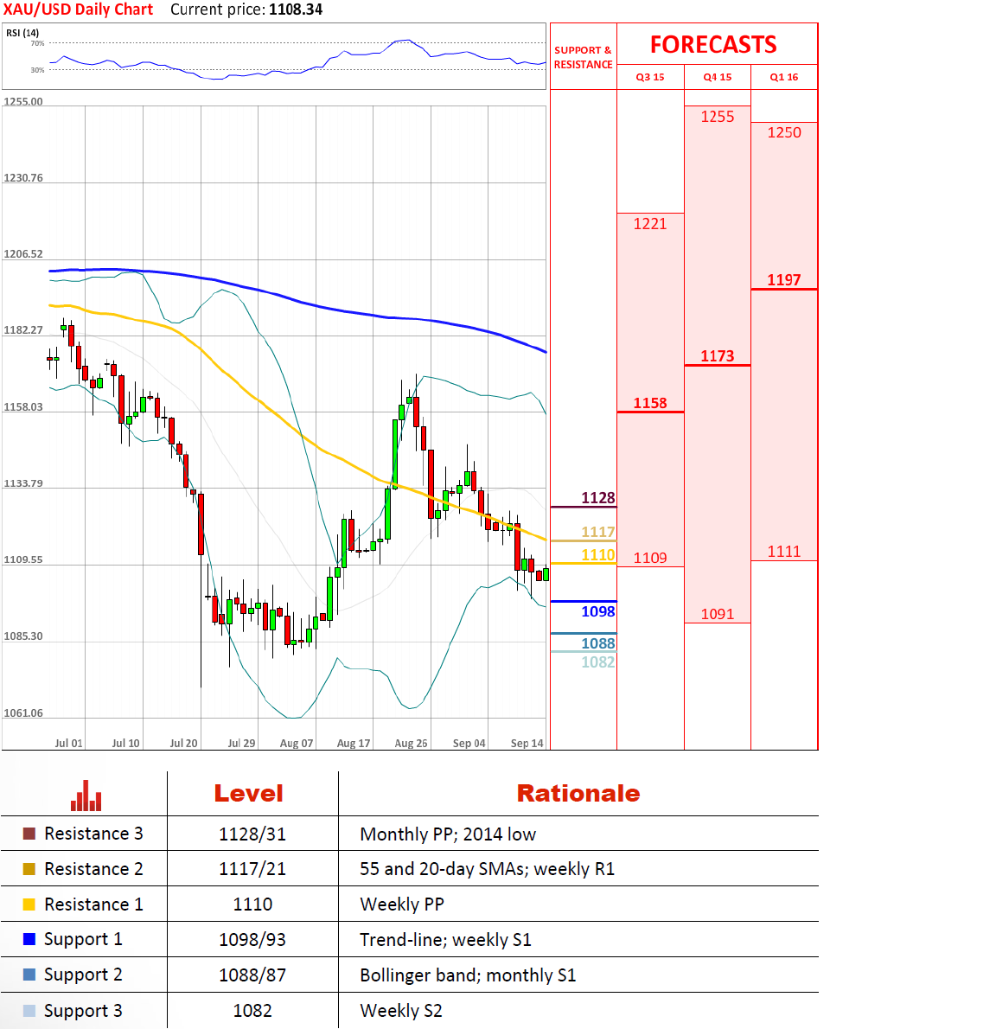996x1029 pixels.
Task: Select the Support 1 blue color swatch
Action: (29, 939)
